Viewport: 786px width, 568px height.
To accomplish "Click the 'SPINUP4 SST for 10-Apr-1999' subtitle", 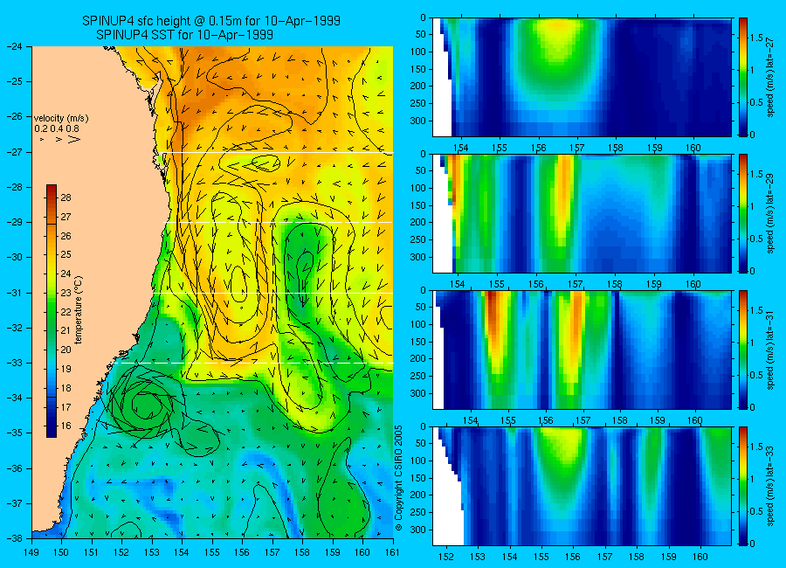I will (184, 35).
